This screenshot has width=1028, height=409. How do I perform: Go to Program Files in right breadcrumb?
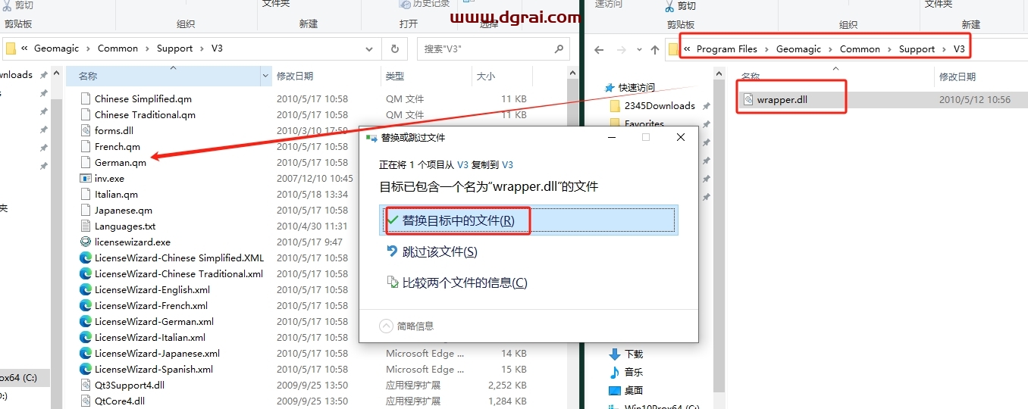(x=726, y=49)
